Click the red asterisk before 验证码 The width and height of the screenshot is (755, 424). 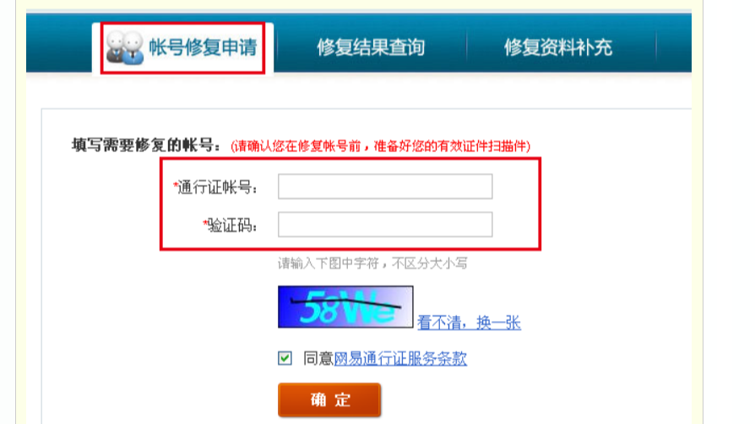(x=204, y=221)
